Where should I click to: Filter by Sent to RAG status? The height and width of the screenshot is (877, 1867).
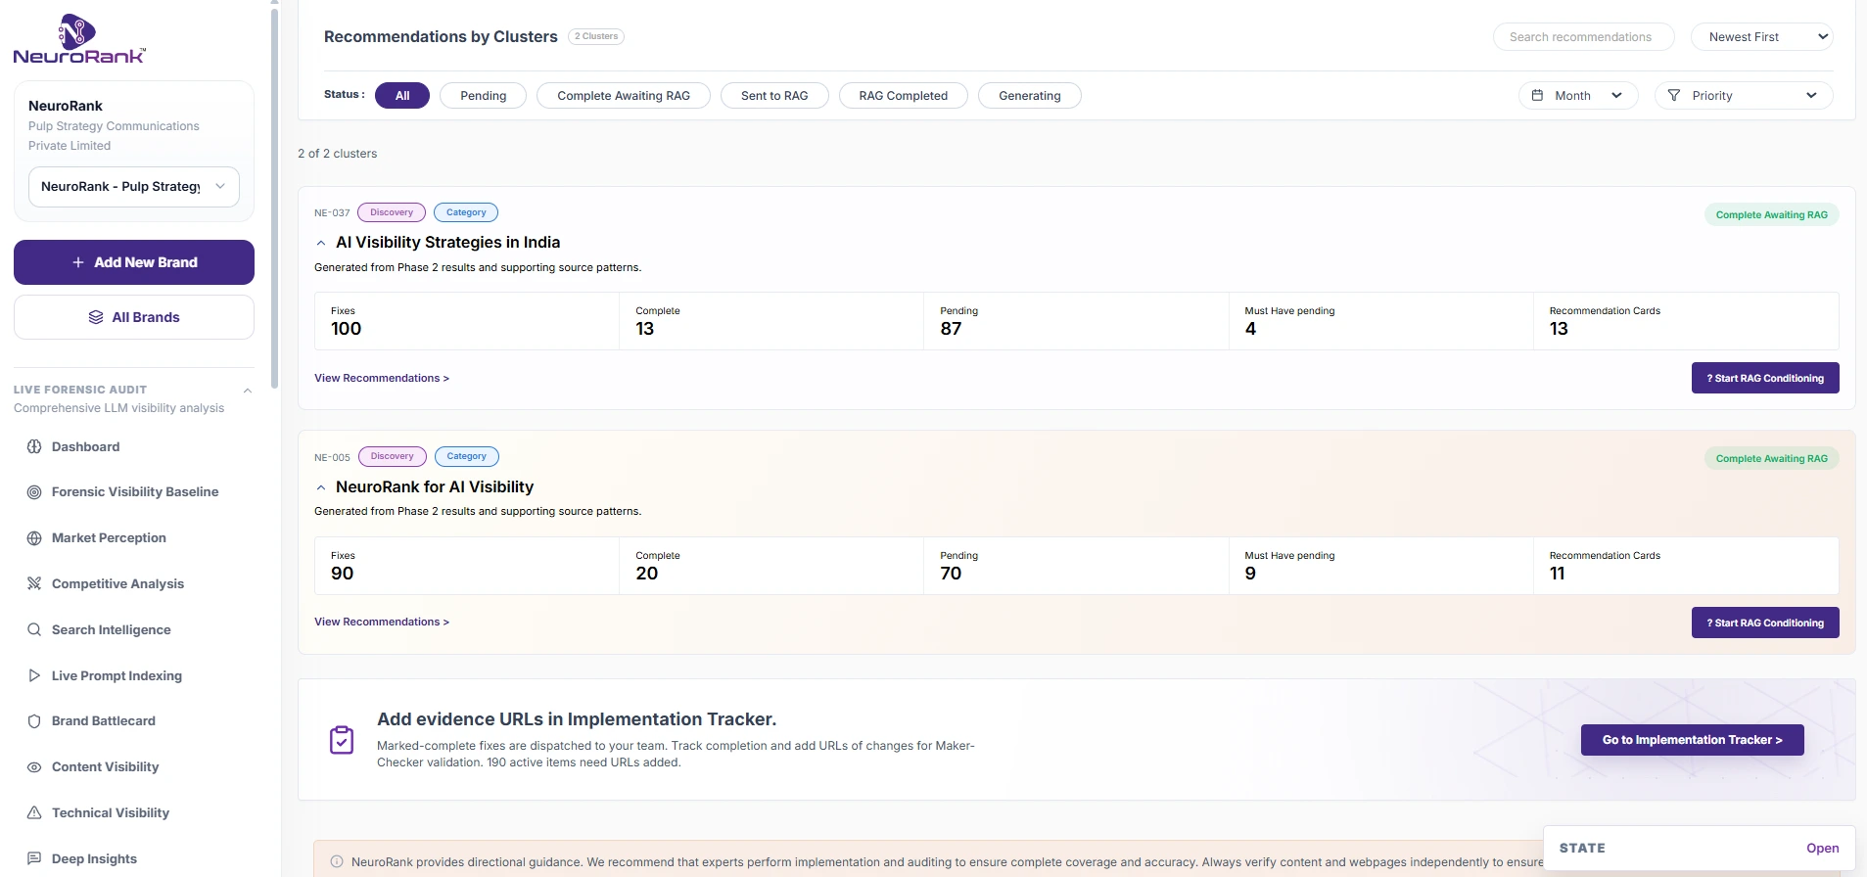pyautogui.click(x=774, y=95)
